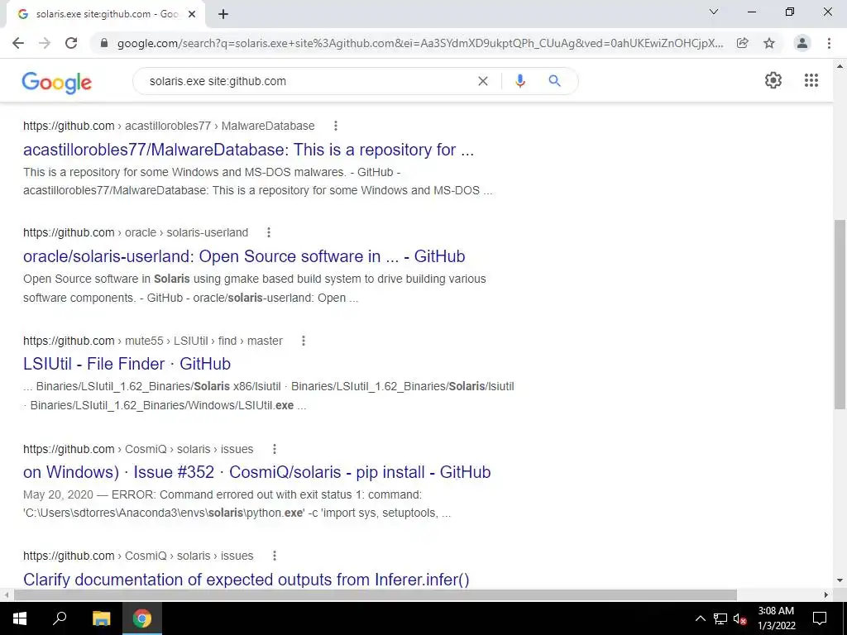This screenshot has width=847, height=635.
Task: Click the Google search input field
Action: 308,81
